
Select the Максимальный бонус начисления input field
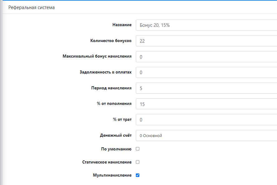coord(206,57)
